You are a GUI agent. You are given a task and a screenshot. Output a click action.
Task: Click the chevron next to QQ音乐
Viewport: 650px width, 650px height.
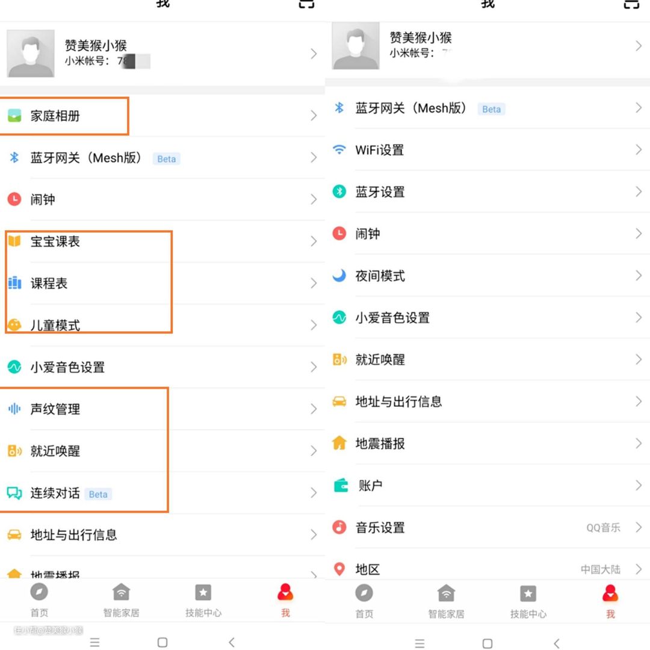pyautogui.click(x=639, y=527)
